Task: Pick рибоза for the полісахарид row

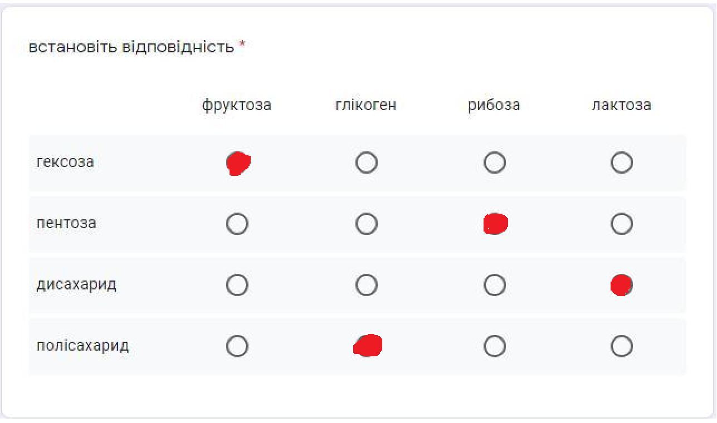Action: (x=495, y=347)
